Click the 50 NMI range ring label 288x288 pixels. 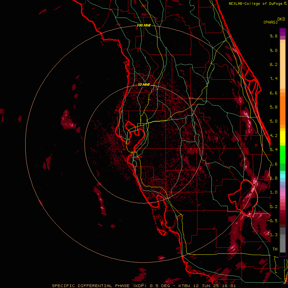144,84
